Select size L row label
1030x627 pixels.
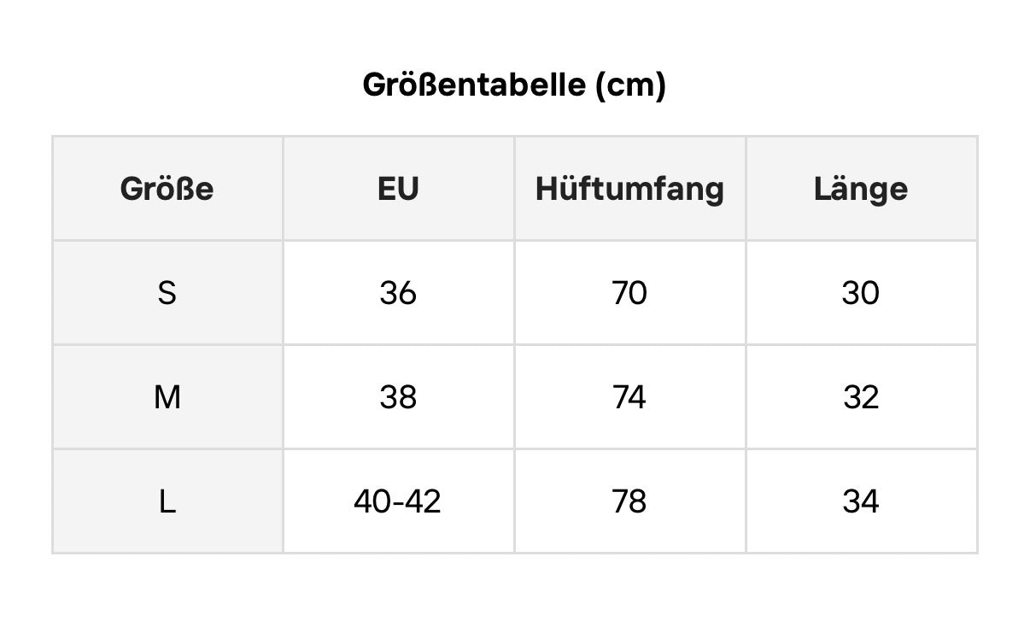pyautogui.click(x=167, y=501)
